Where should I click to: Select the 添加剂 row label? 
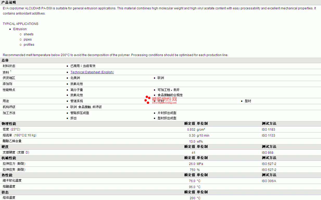click(x=8, y=84)
